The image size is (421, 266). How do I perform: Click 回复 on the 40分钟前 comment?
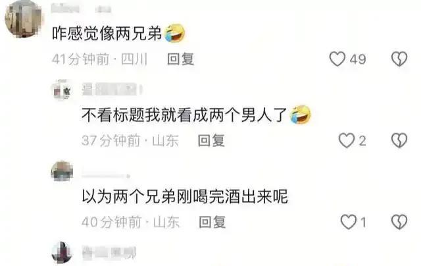(212, 222)
